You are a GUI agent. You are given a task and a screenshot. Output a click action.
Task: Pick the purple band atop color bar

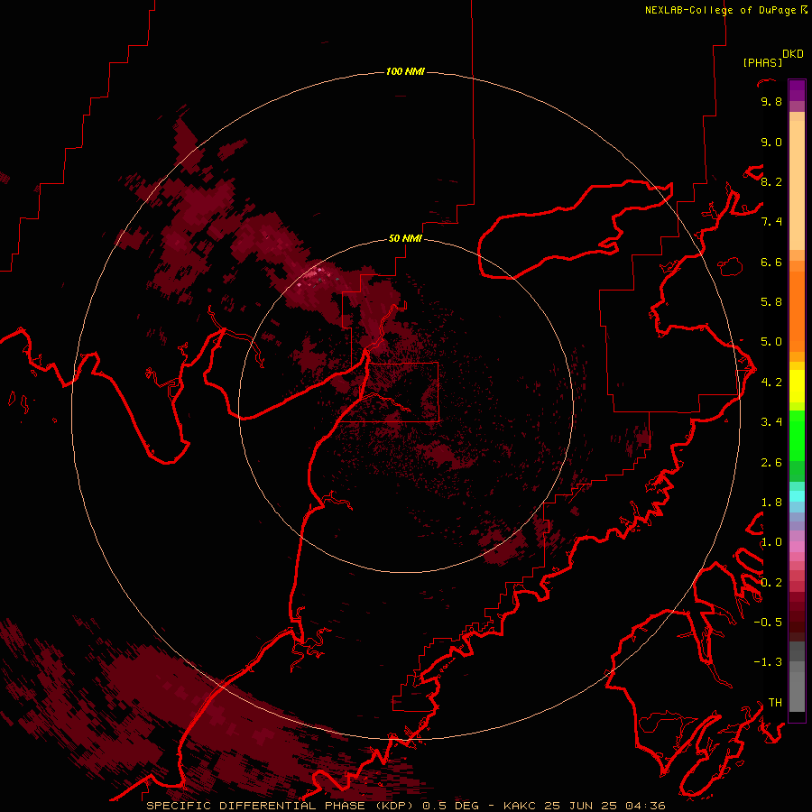coord(797,91)
